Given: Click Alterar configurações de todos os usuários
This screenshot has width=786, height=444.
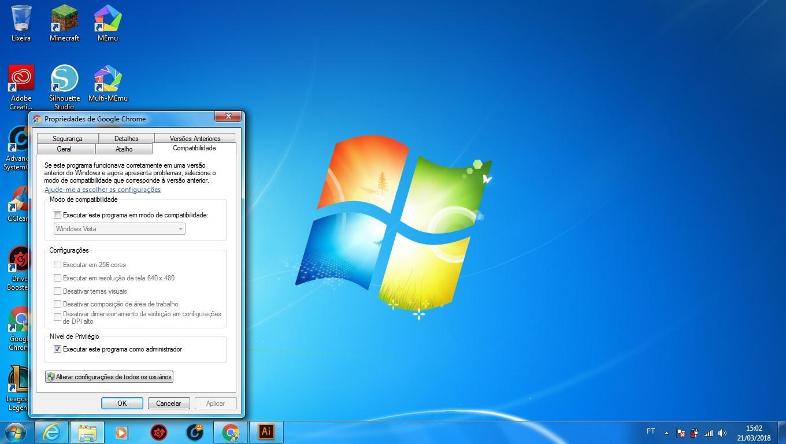Looking at the screenshot, I should click(109, 377).
